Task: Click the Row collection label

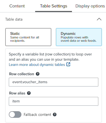Action: 21,74
